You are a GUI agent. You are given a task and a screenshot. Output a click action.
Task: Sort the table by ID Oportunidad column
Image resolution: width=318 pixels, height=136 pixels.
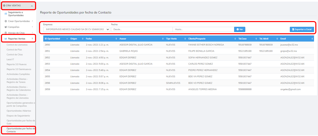click(x=67, y=39)
